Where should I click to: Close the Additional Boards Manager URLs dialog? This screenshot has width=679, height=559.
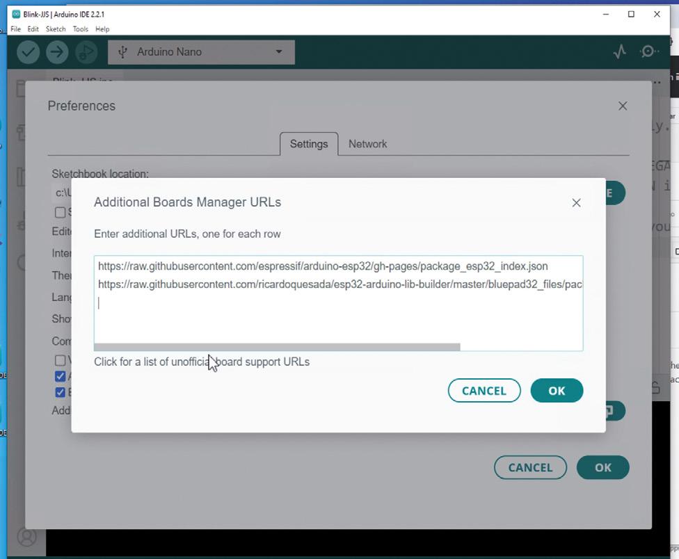[x=576, y=203]
